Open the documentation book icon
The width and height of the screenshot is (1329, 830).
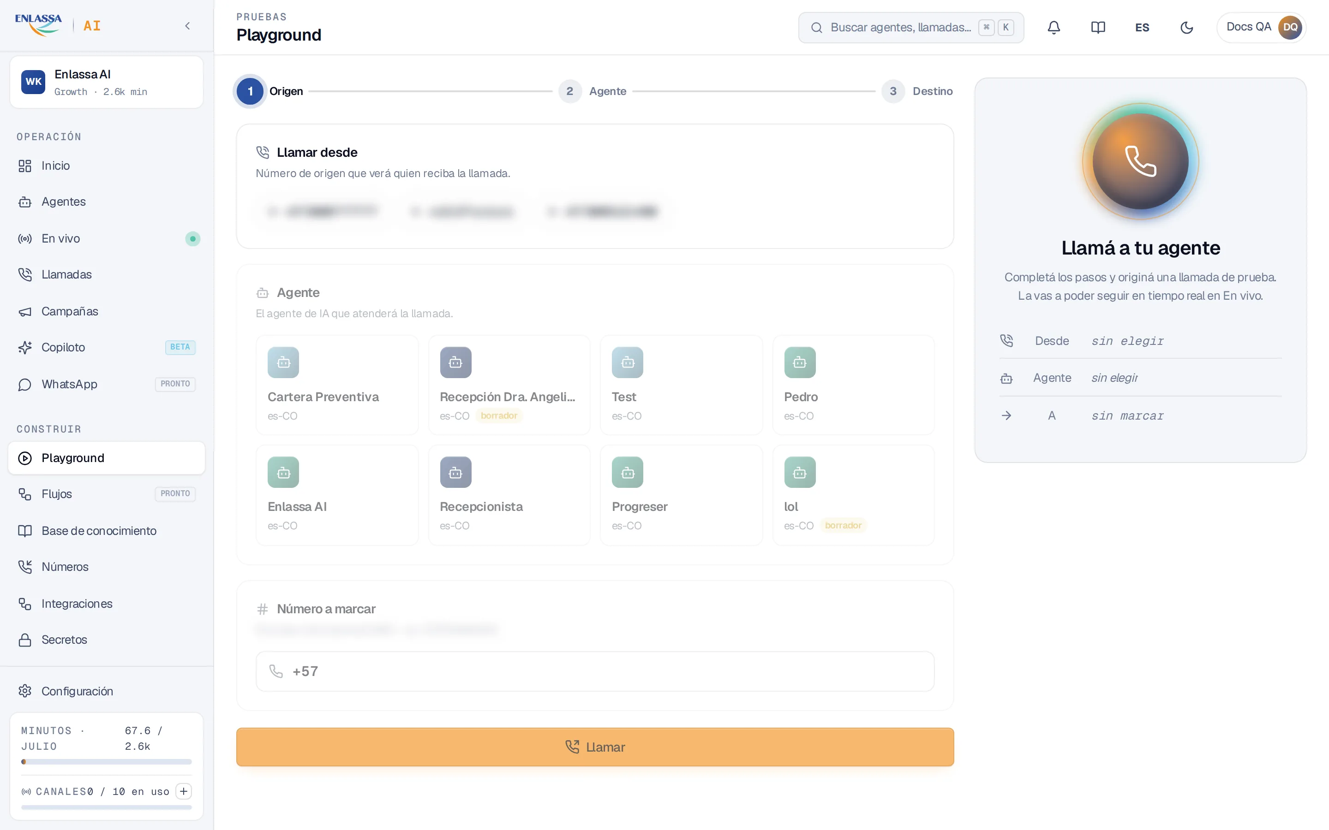(x=1098, y=28)
